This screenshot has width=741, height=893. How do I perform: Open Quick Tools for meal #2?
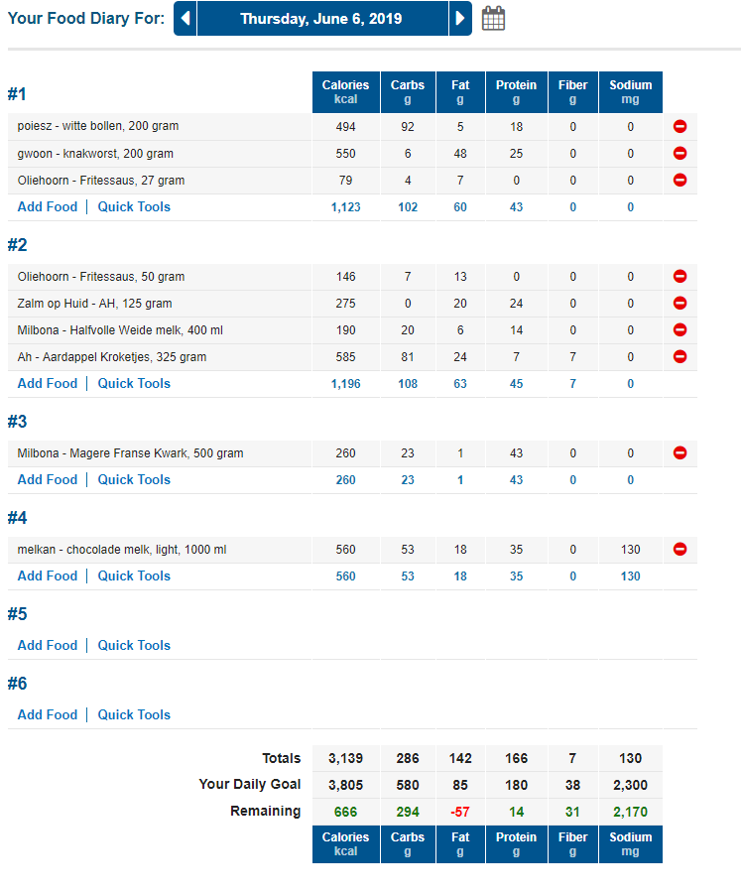point(134,384)
